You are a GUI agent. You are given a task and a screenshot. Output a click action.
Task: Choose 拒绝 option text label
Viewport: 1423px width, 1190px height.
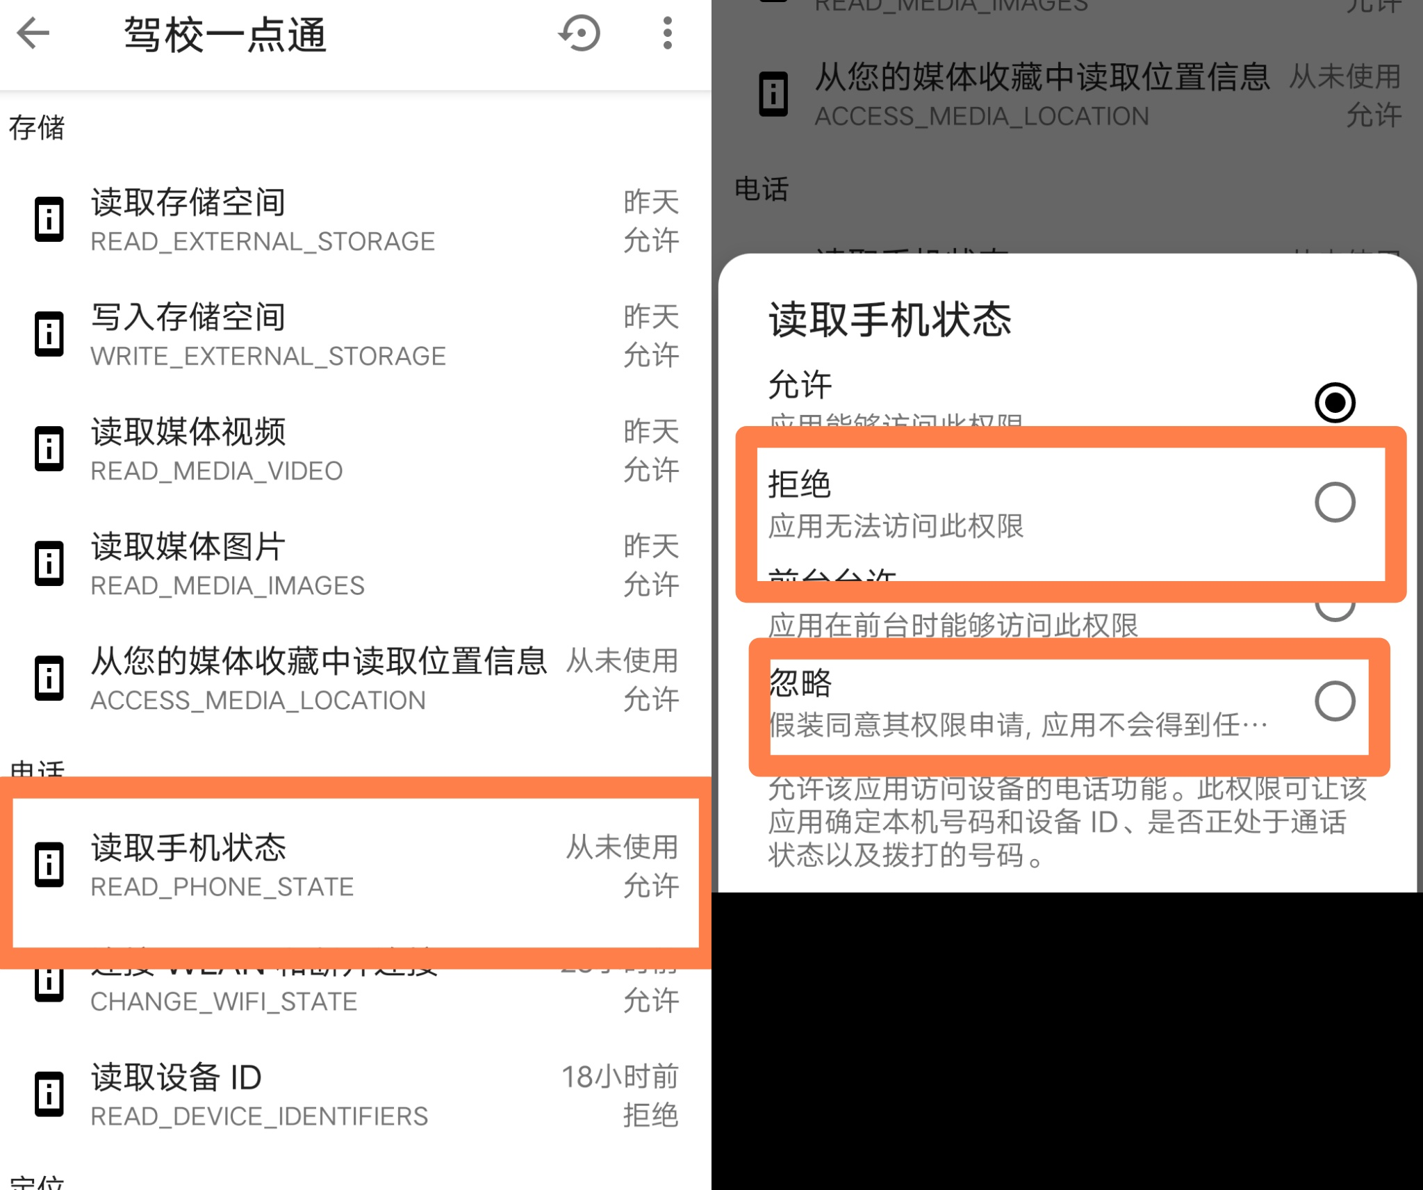[799, 484]
